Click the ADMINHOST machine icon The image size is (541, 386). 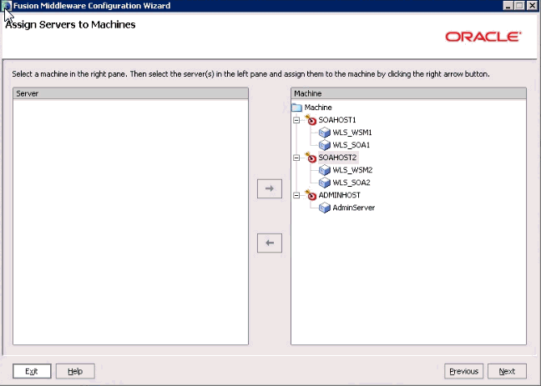(311, 195)
